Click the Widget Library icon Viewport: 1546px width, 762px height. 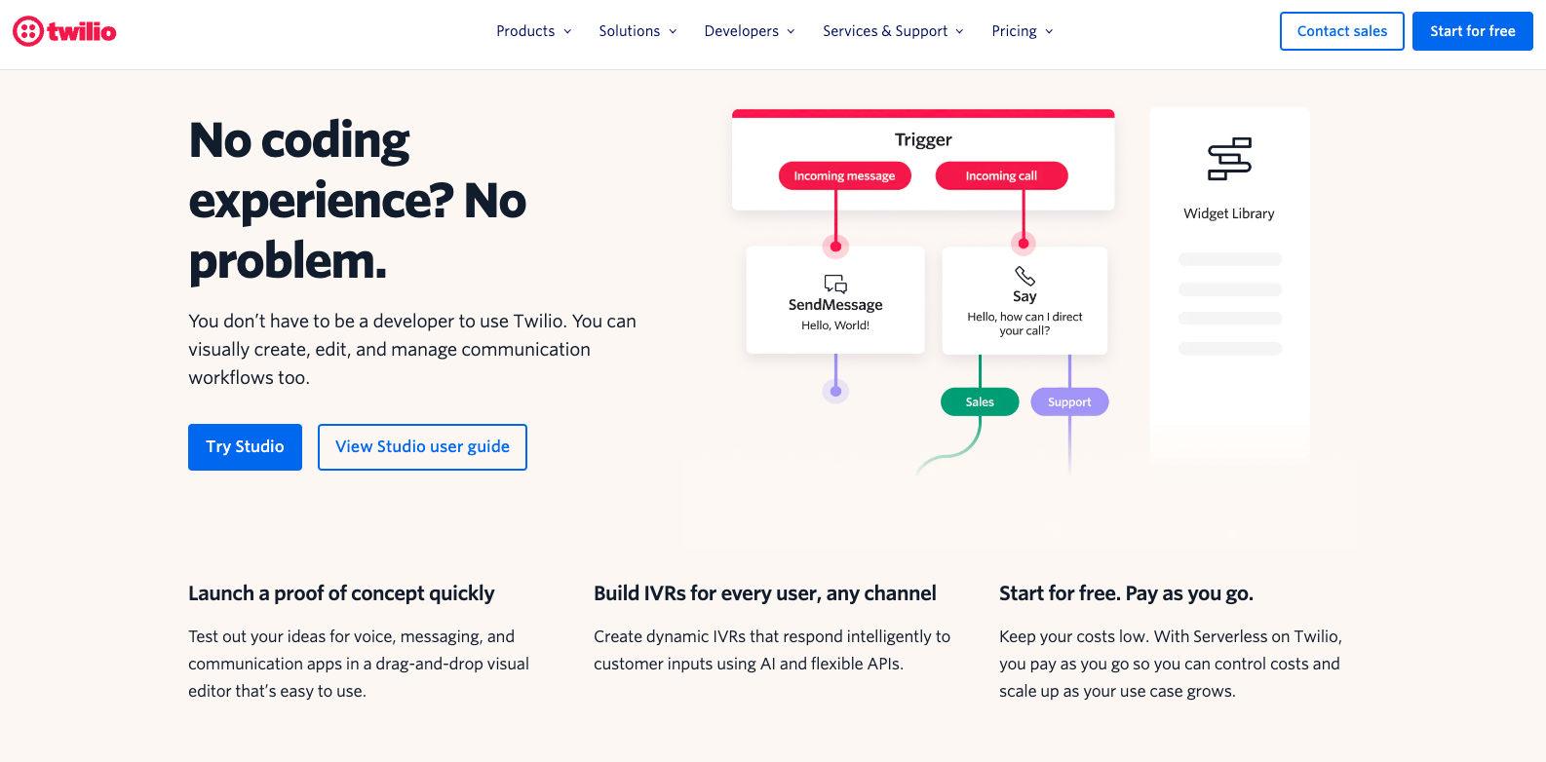coord(1229,159)
